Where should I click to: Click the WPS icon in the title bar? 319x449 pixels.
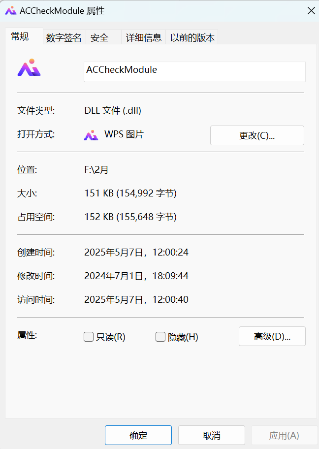point(11,11)
